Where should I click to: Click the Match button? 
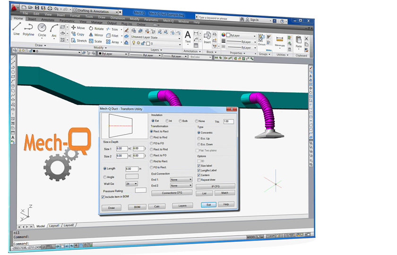(x=224, y=193)
